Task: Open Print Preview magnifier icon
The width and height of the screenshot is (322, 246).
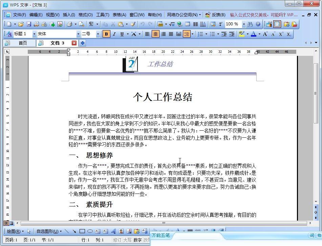Action: coord(82,24)
